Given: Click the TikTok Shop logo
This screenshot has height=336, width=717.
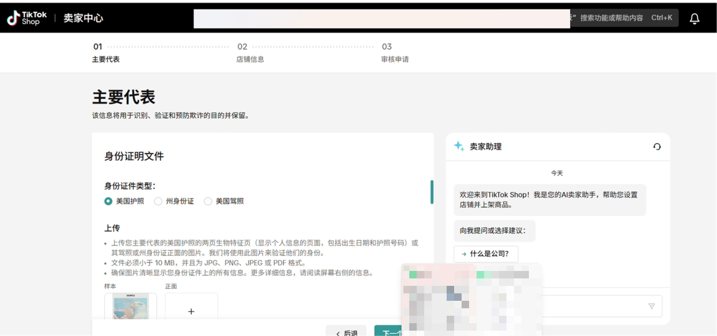Looking at the screenshot, I should (27, 18).
